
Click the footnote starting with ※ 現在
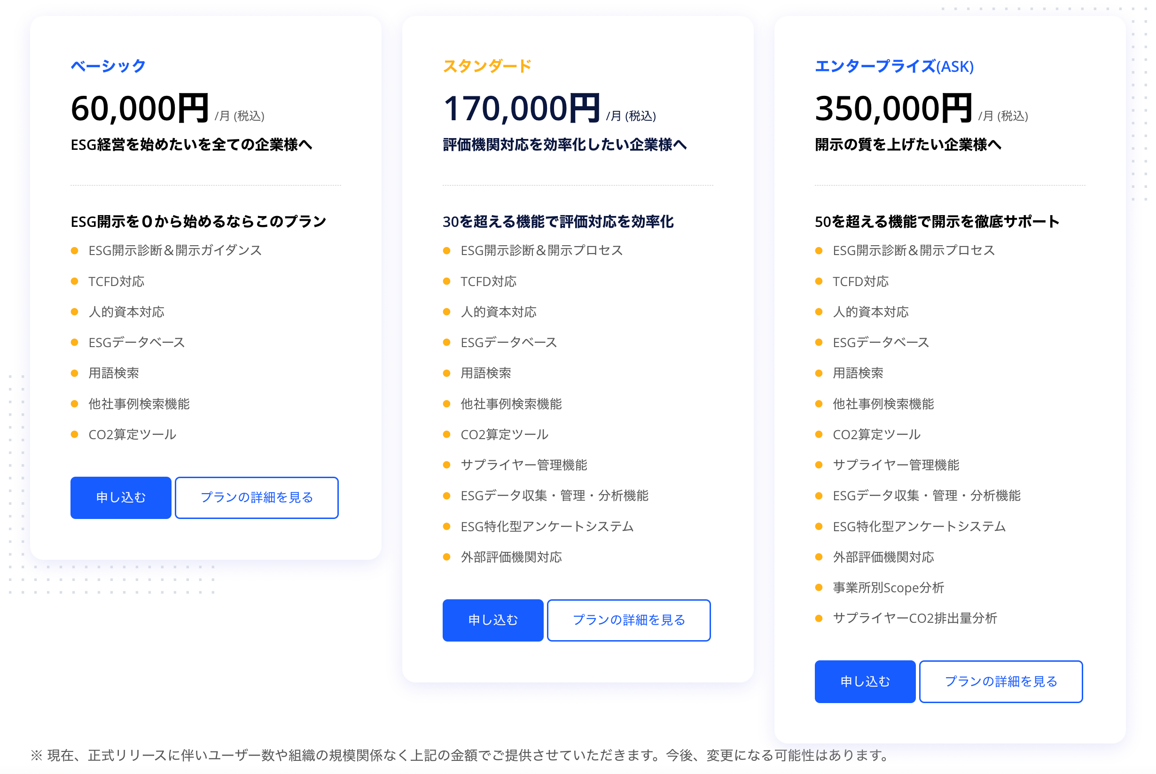[459, 755]
